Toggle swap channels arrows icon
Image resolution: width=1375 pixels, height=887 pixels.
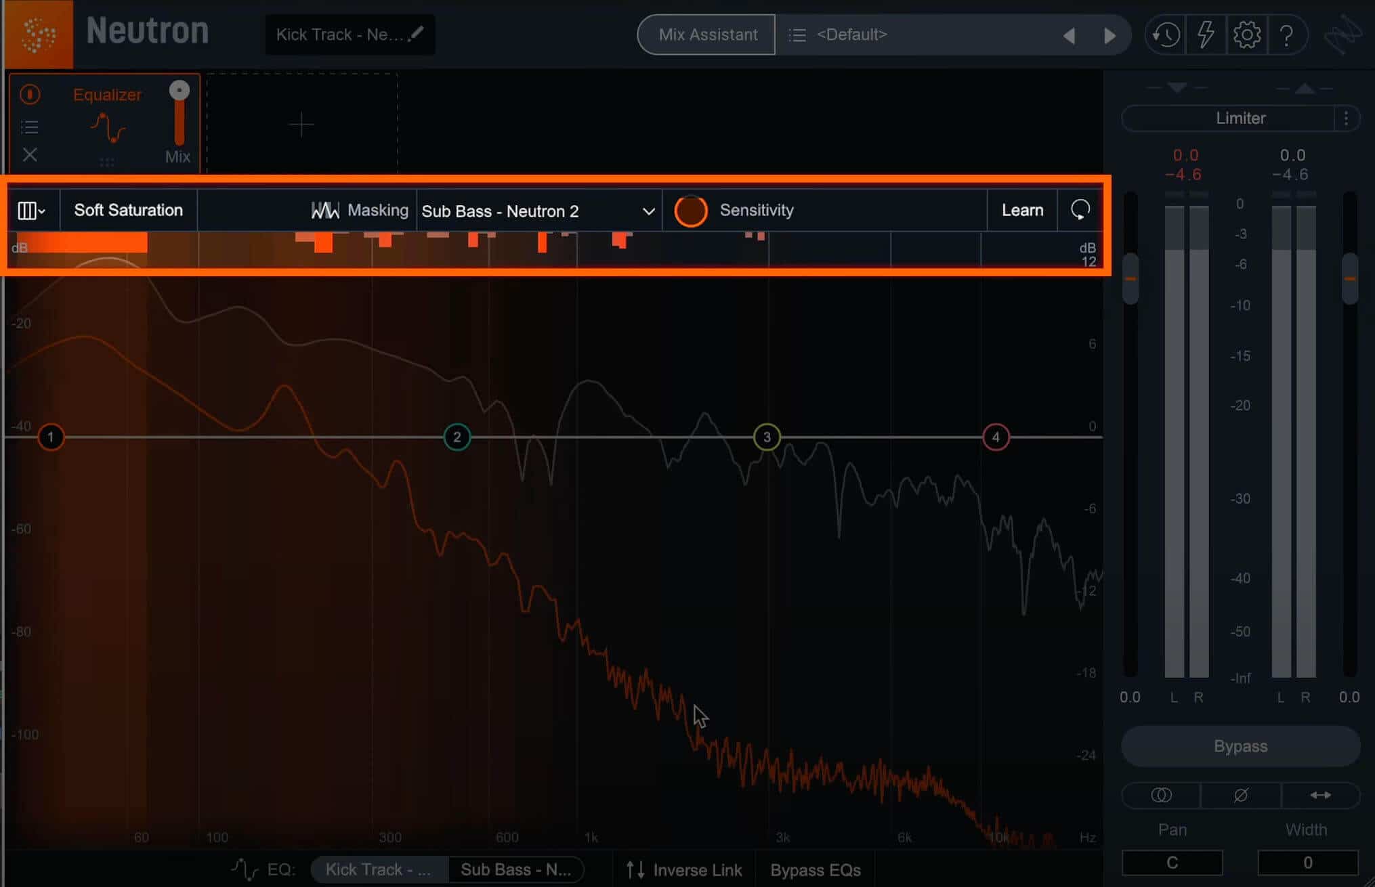coord(1321,795)
